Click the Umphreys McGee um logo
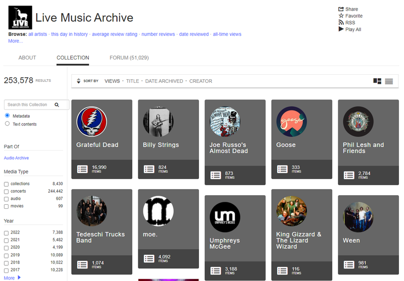 [x=225, y=217]
